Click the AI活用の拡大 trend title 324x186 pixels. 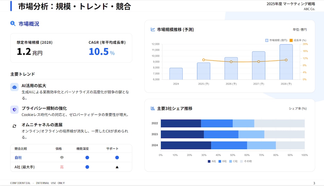click(34, 86)
